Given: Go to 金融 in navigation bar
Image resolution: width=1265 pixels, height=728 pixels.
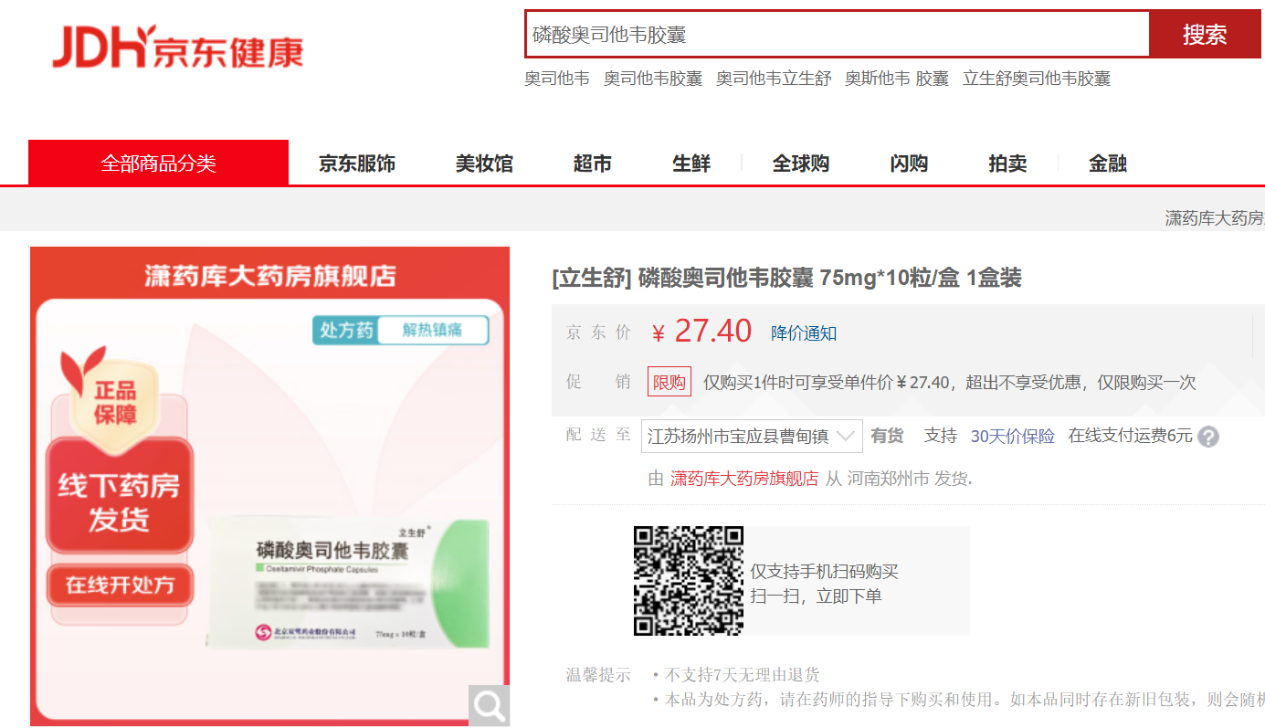Looking at the screenshot, I should 1108,164.
